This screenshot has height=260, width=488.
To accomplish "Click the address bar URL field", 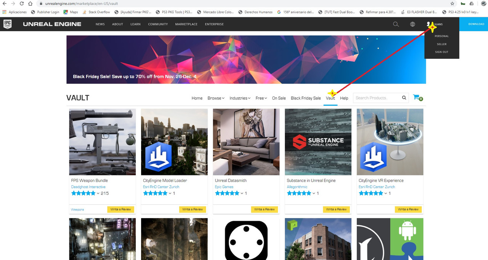I will coord(244,3).
